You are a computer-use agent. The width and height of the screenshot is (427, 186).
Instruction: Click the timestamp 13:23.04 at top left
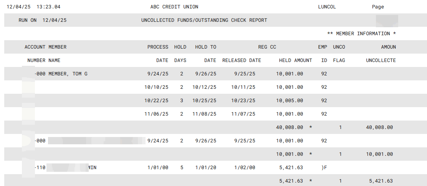pyautogui.click(x=48, y=7)
